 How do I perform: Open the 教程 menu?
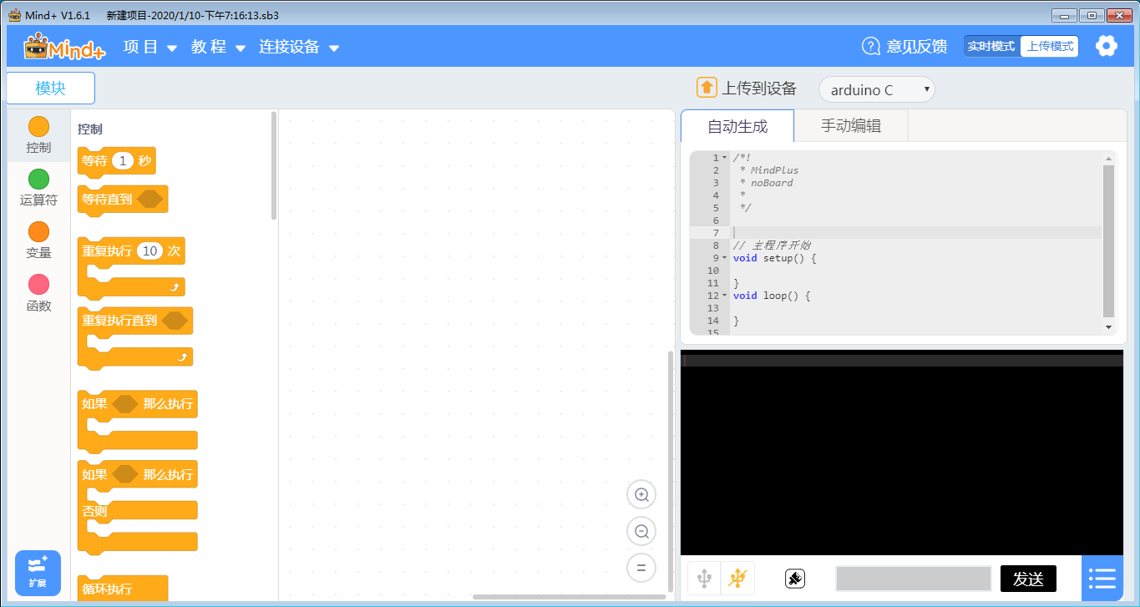(x=218, y=47)
